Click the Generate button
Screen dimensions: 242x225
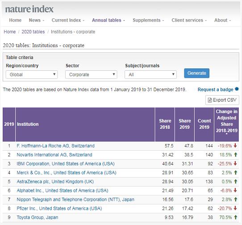coord(196,73)
